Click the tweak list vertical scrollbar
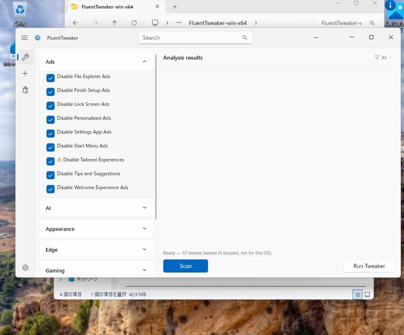The image size is (404, 335). pos(156,137)
